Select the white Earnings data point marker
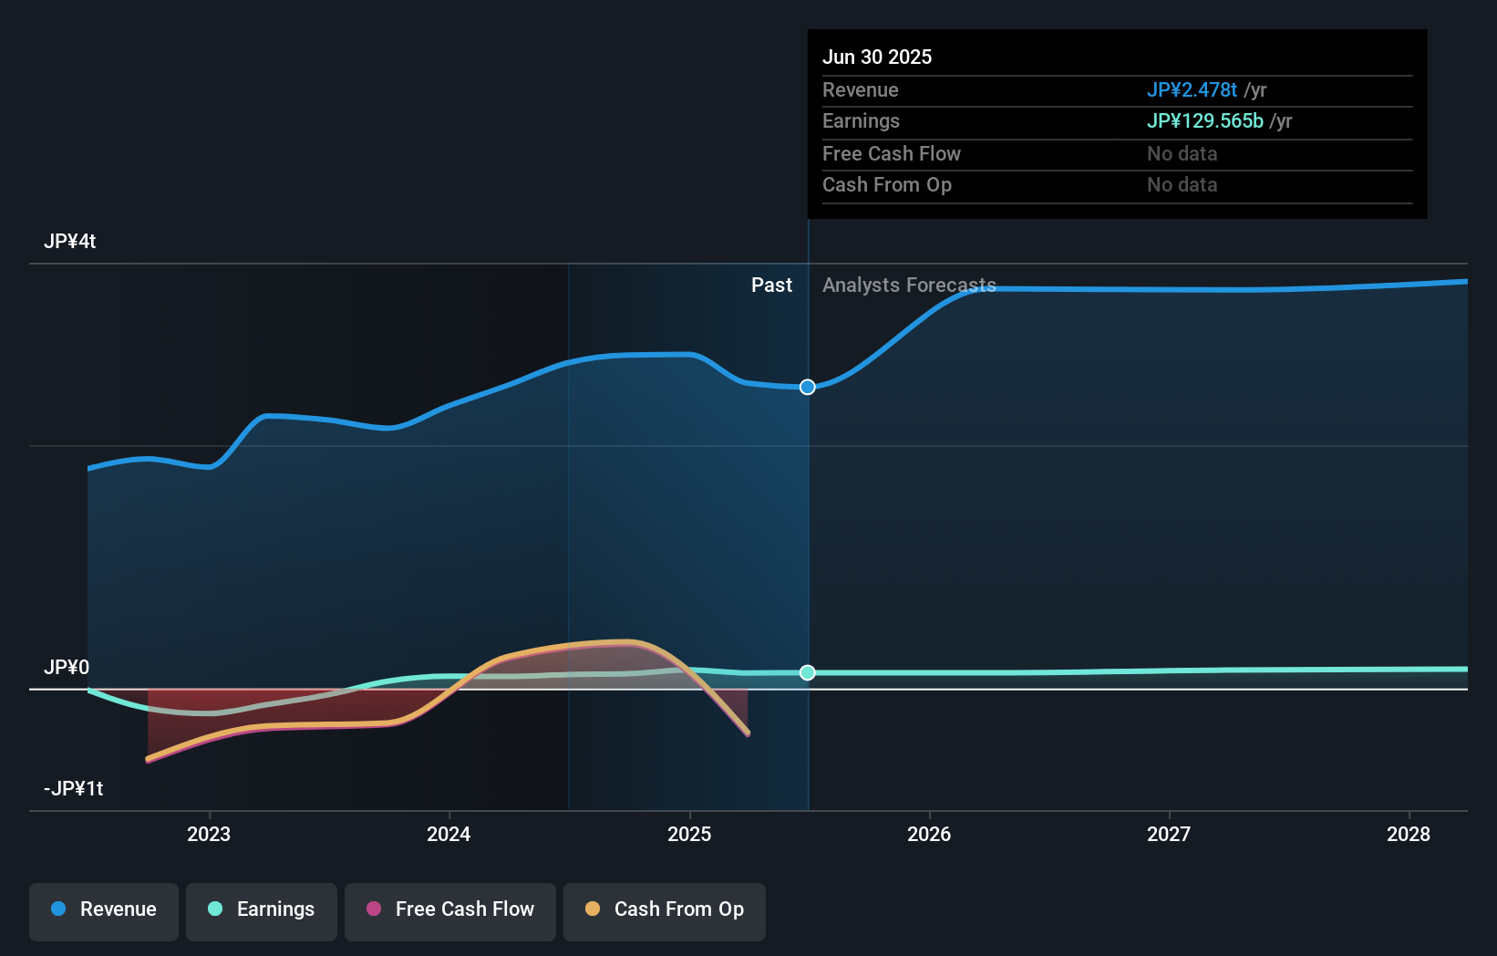The height and width of the screenshot is (956, 1497). [x=807, y=672]
